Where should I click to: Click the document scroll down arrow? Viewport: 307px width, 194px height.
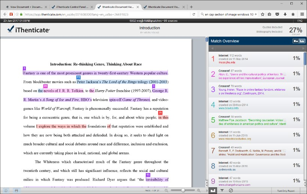[x=207, y=185]
